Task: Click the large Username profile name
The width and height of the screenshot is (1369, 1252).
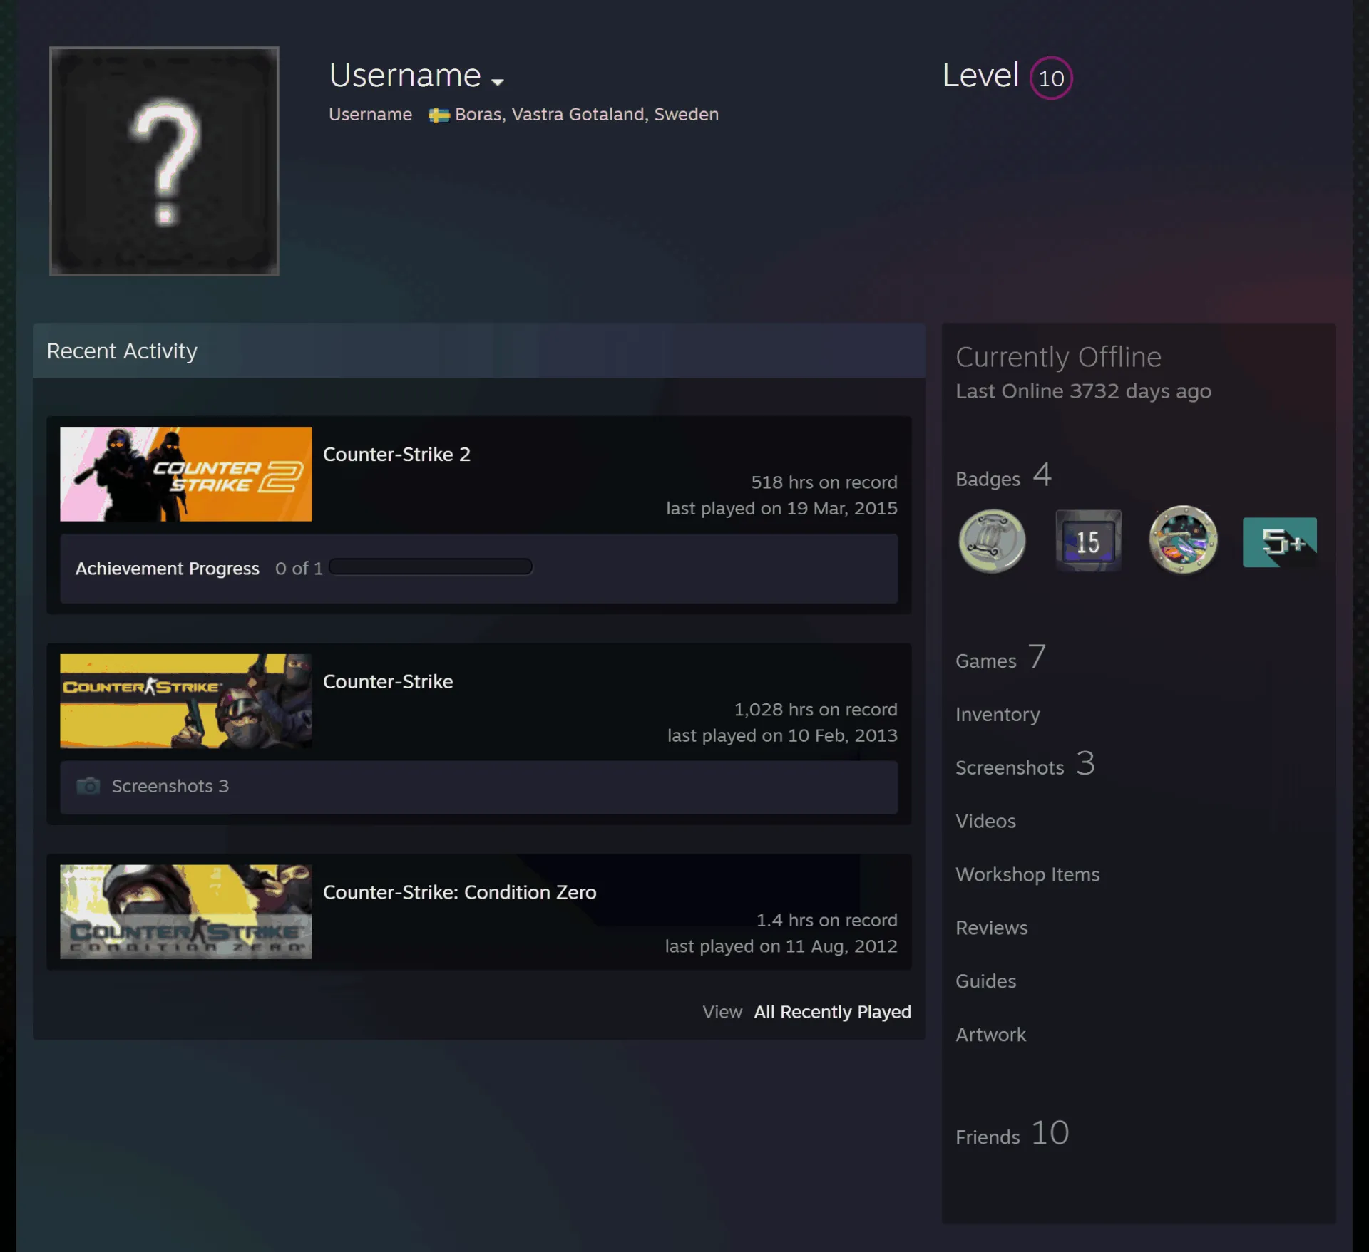Action: tap(405, 75)
